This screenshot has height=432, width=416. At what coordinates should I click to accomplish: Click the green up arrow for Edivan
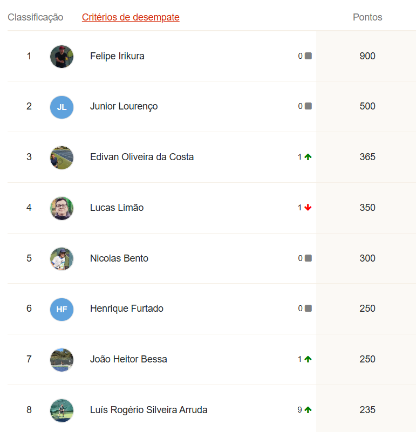(308, 157)
